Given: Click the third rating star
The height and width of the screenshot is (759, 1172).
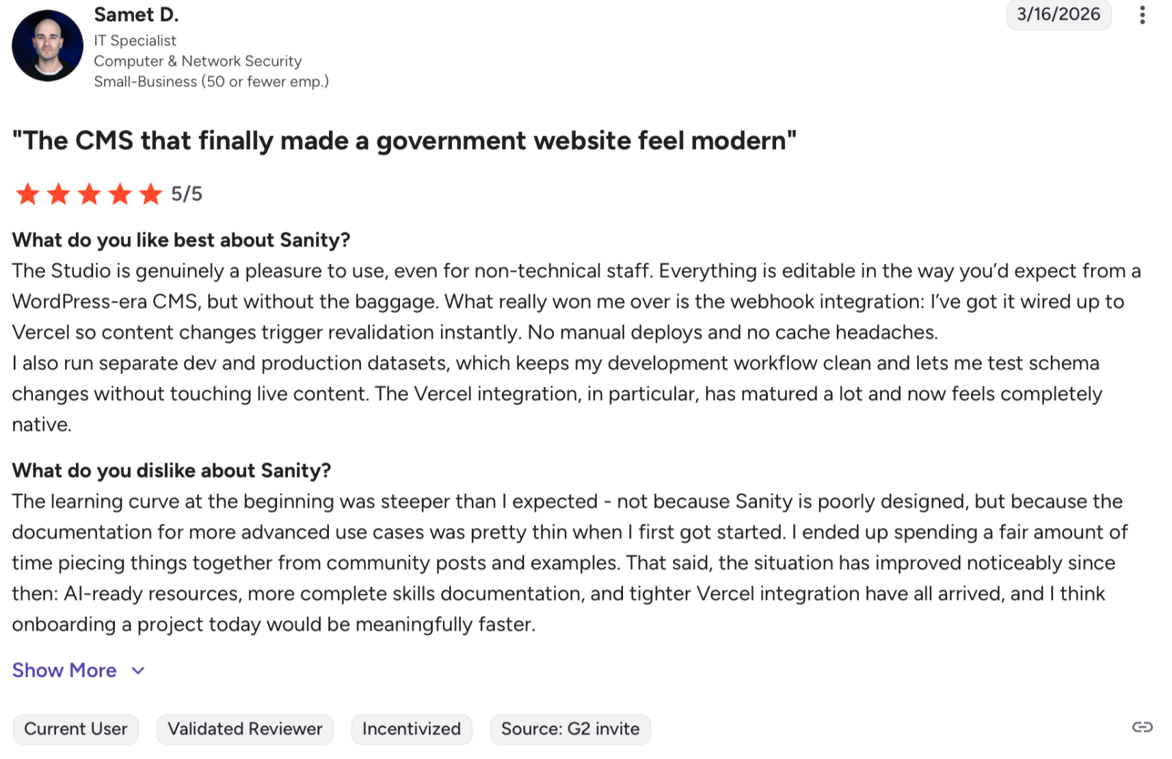Looking at the screenshot, I should tap(90, 194).
